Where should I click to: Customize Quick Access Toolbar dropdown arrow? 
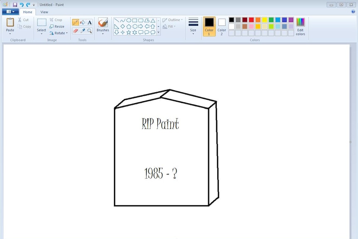(34, 5)
